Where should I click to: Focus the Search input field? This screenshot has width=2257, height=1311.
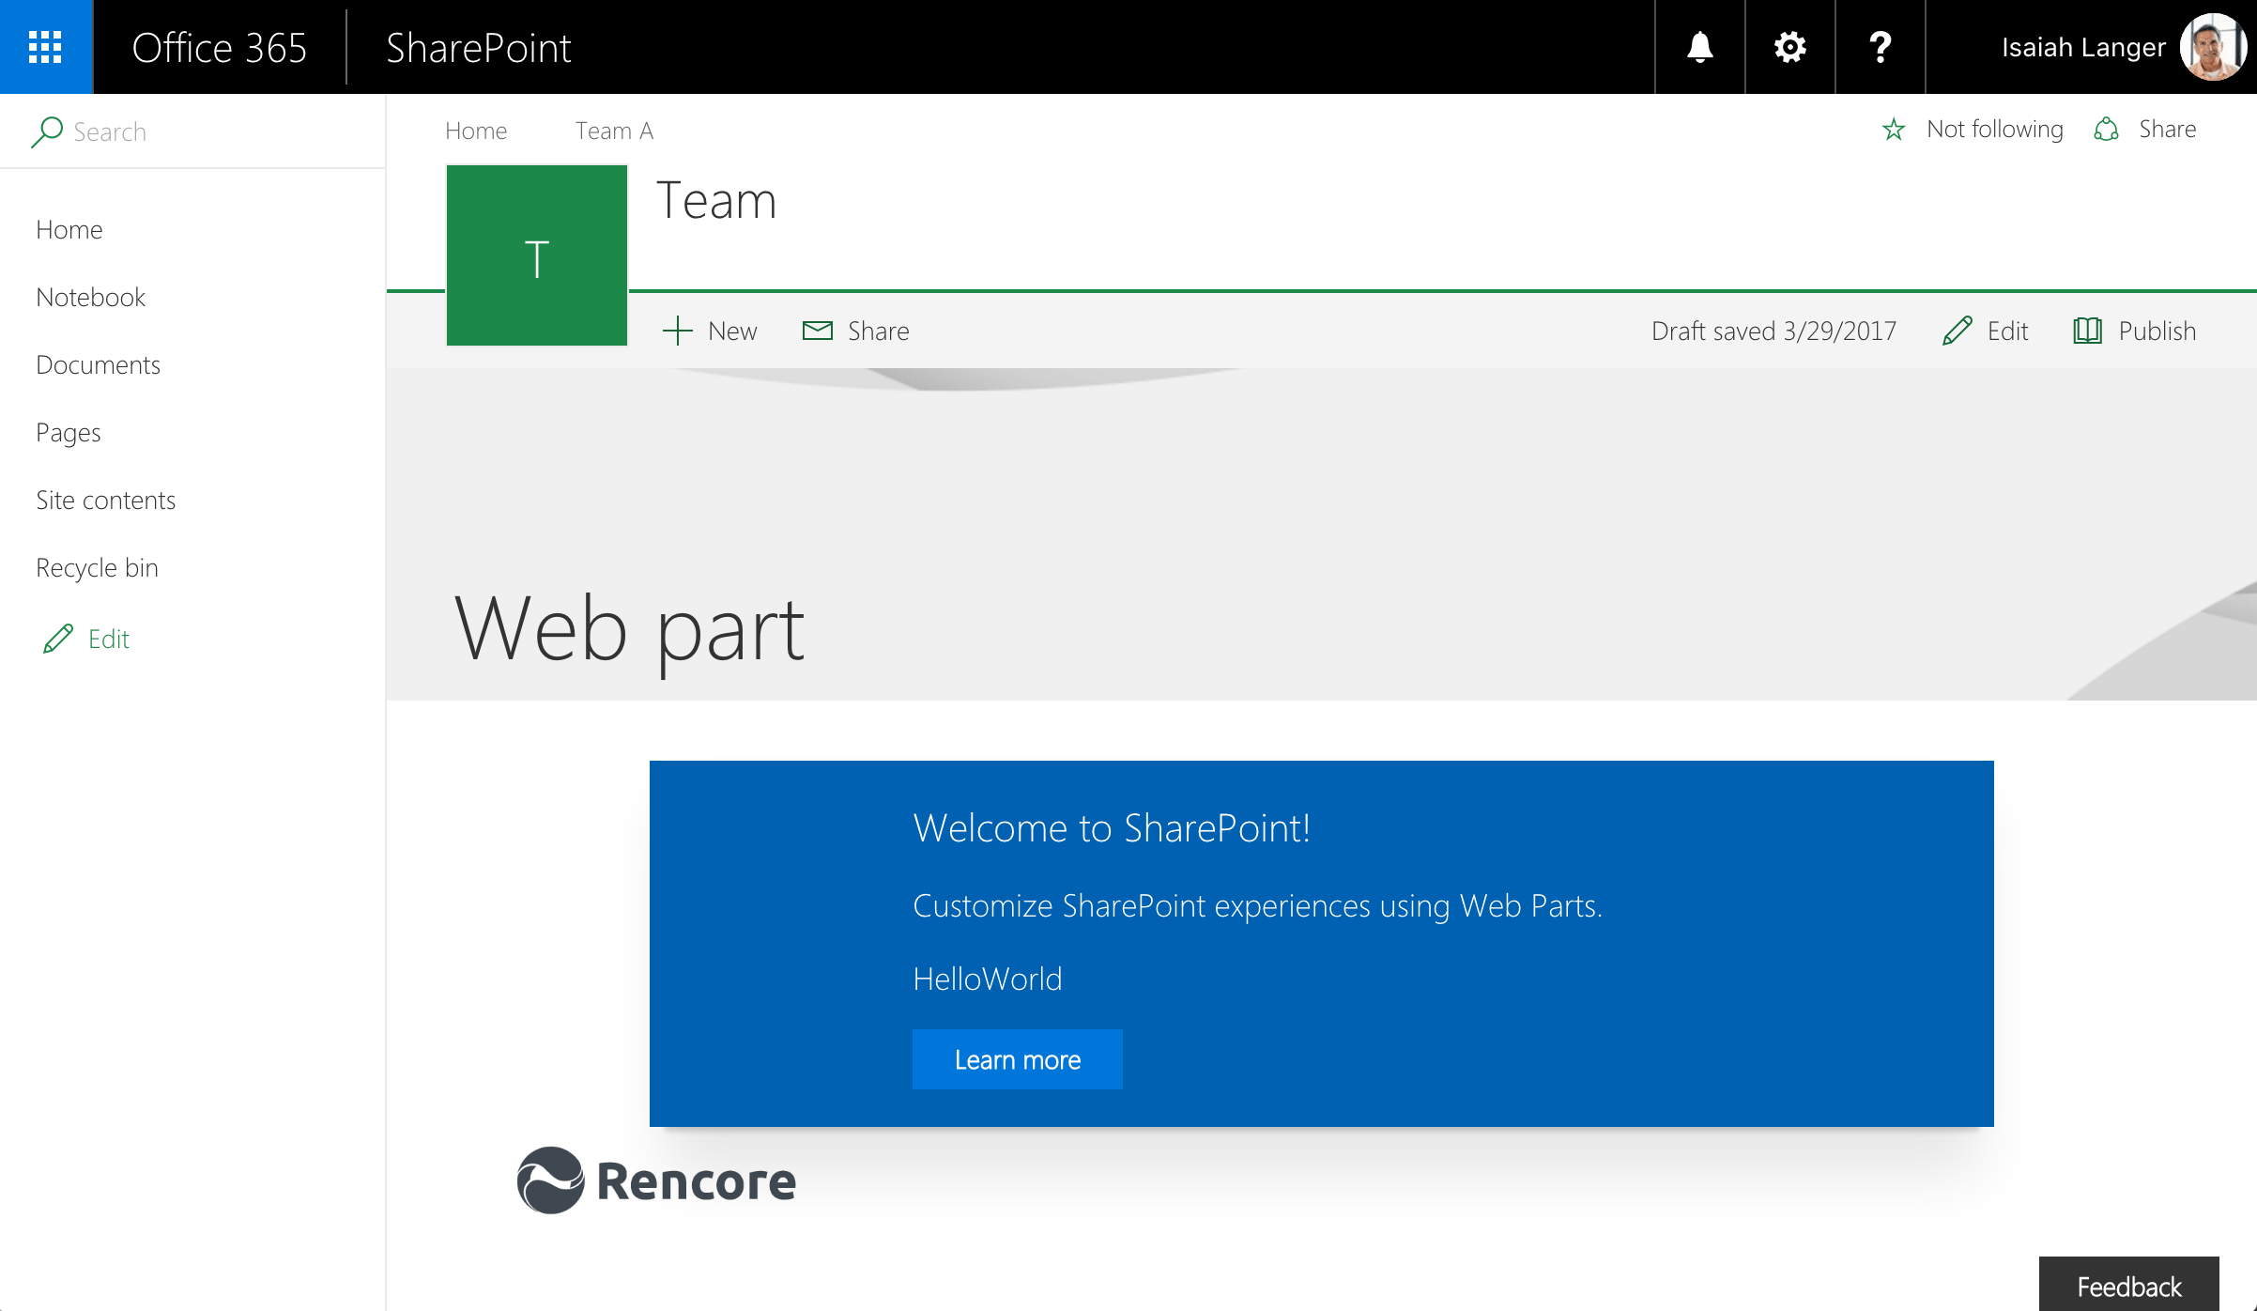192,131
